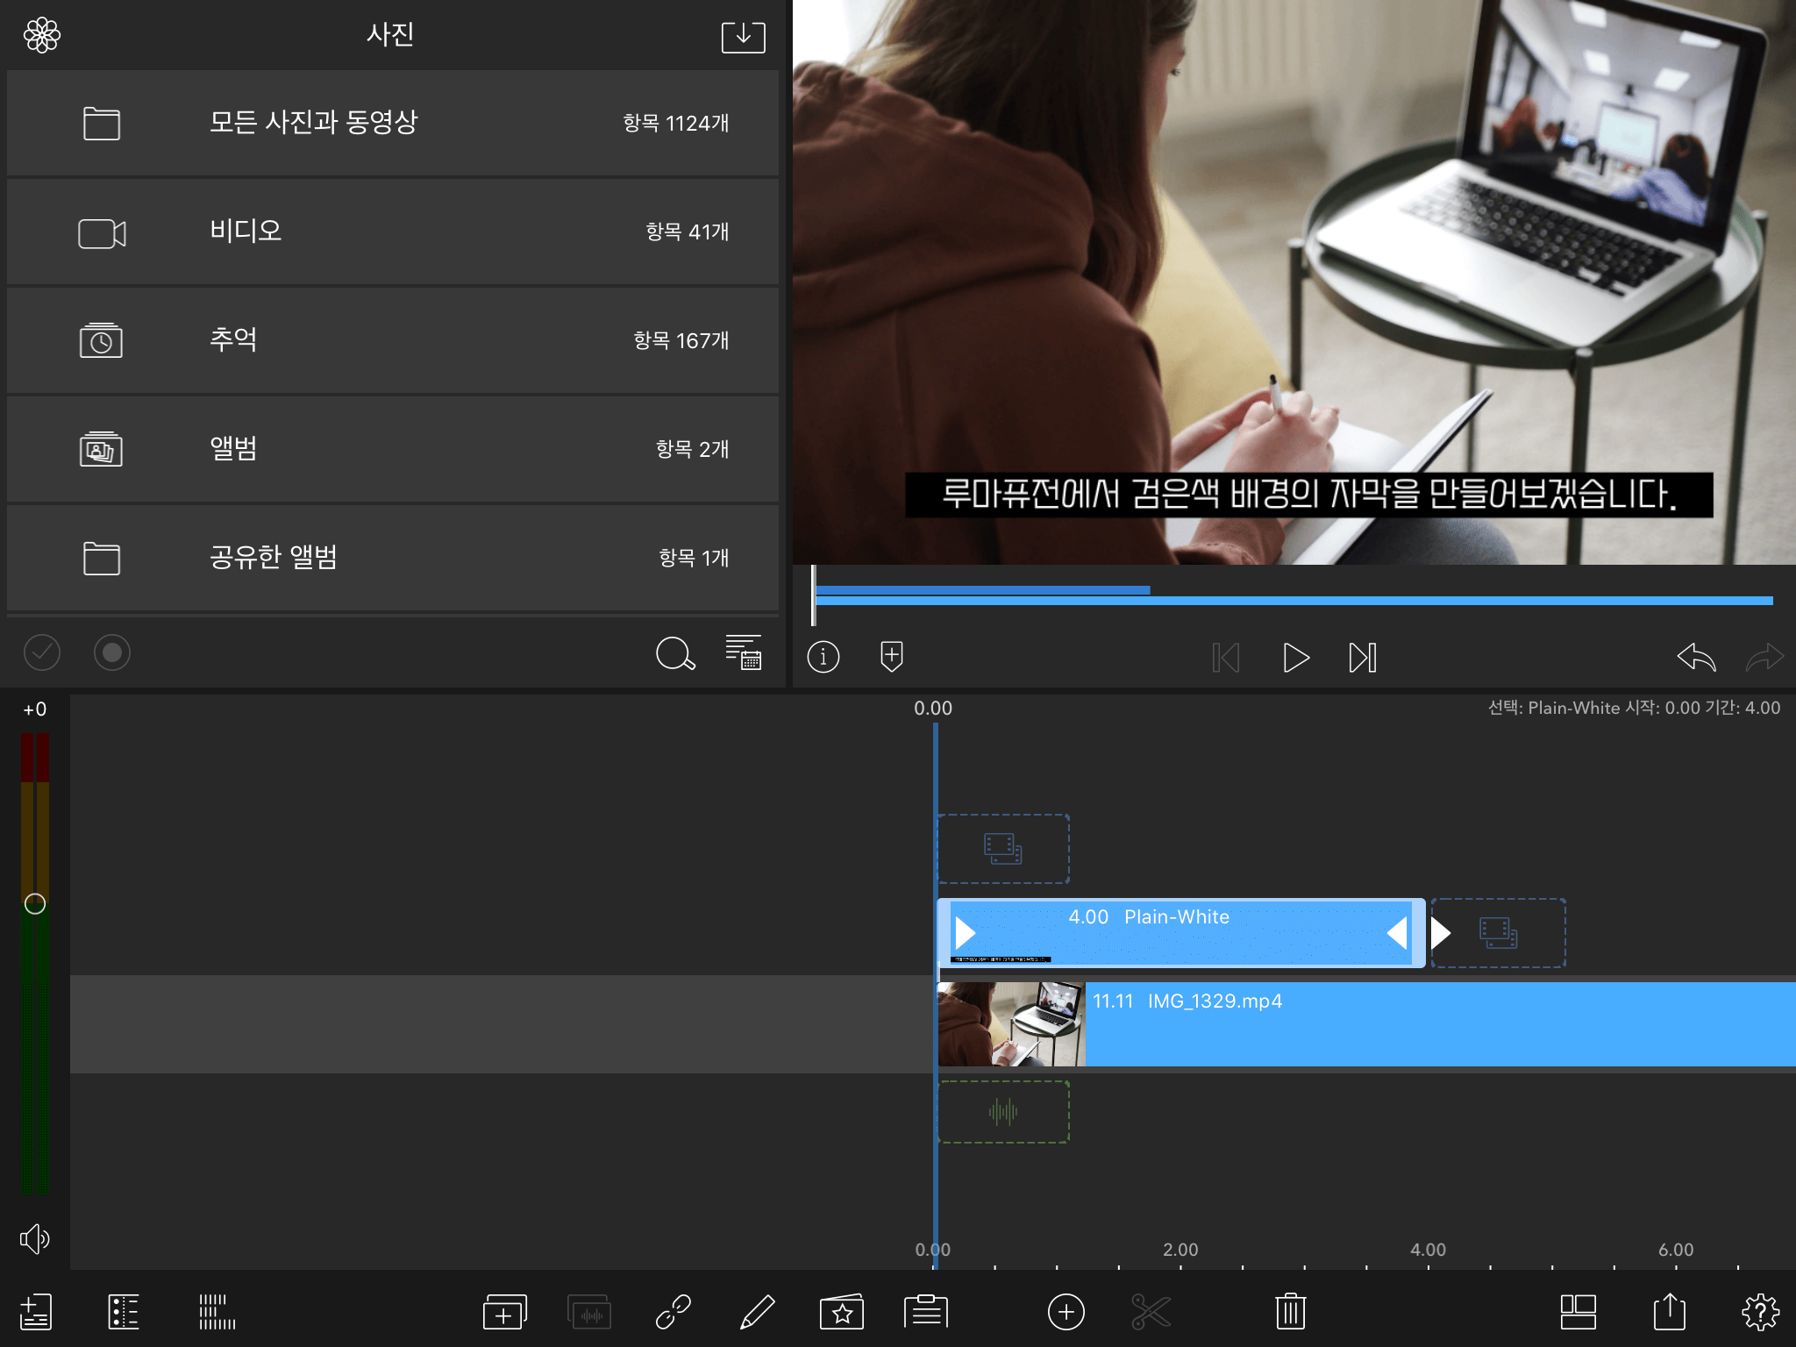
Task: Open the share export icon
Action: [1669, 1312]
